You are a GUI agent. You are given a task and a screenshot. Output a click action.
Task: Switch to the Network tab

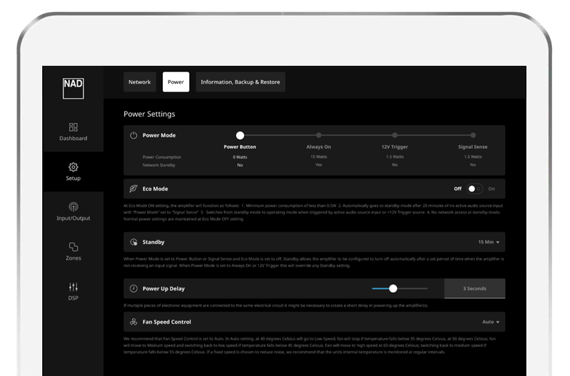(x=139, y=82)
